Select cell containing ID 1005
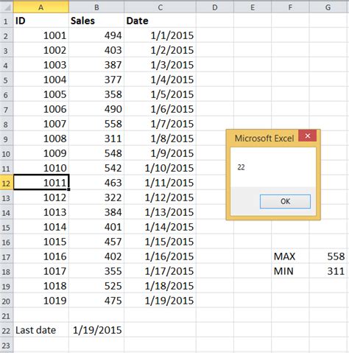349x353 pixels. (41, 94)
